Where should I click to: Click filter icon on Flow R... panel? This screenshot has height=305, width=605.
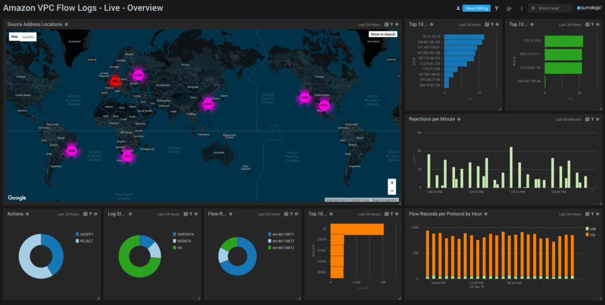coord(291,214)
